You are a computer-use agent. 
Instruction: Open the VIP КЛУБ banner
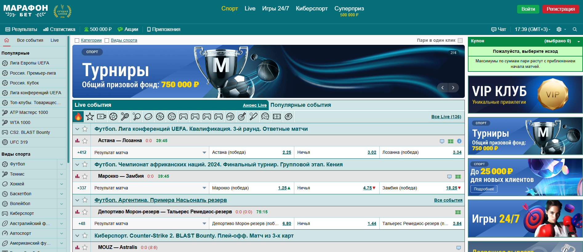click(525, 95)
